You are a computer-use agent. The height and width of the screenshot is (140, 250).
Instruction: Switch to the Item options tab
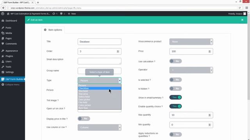53,30
